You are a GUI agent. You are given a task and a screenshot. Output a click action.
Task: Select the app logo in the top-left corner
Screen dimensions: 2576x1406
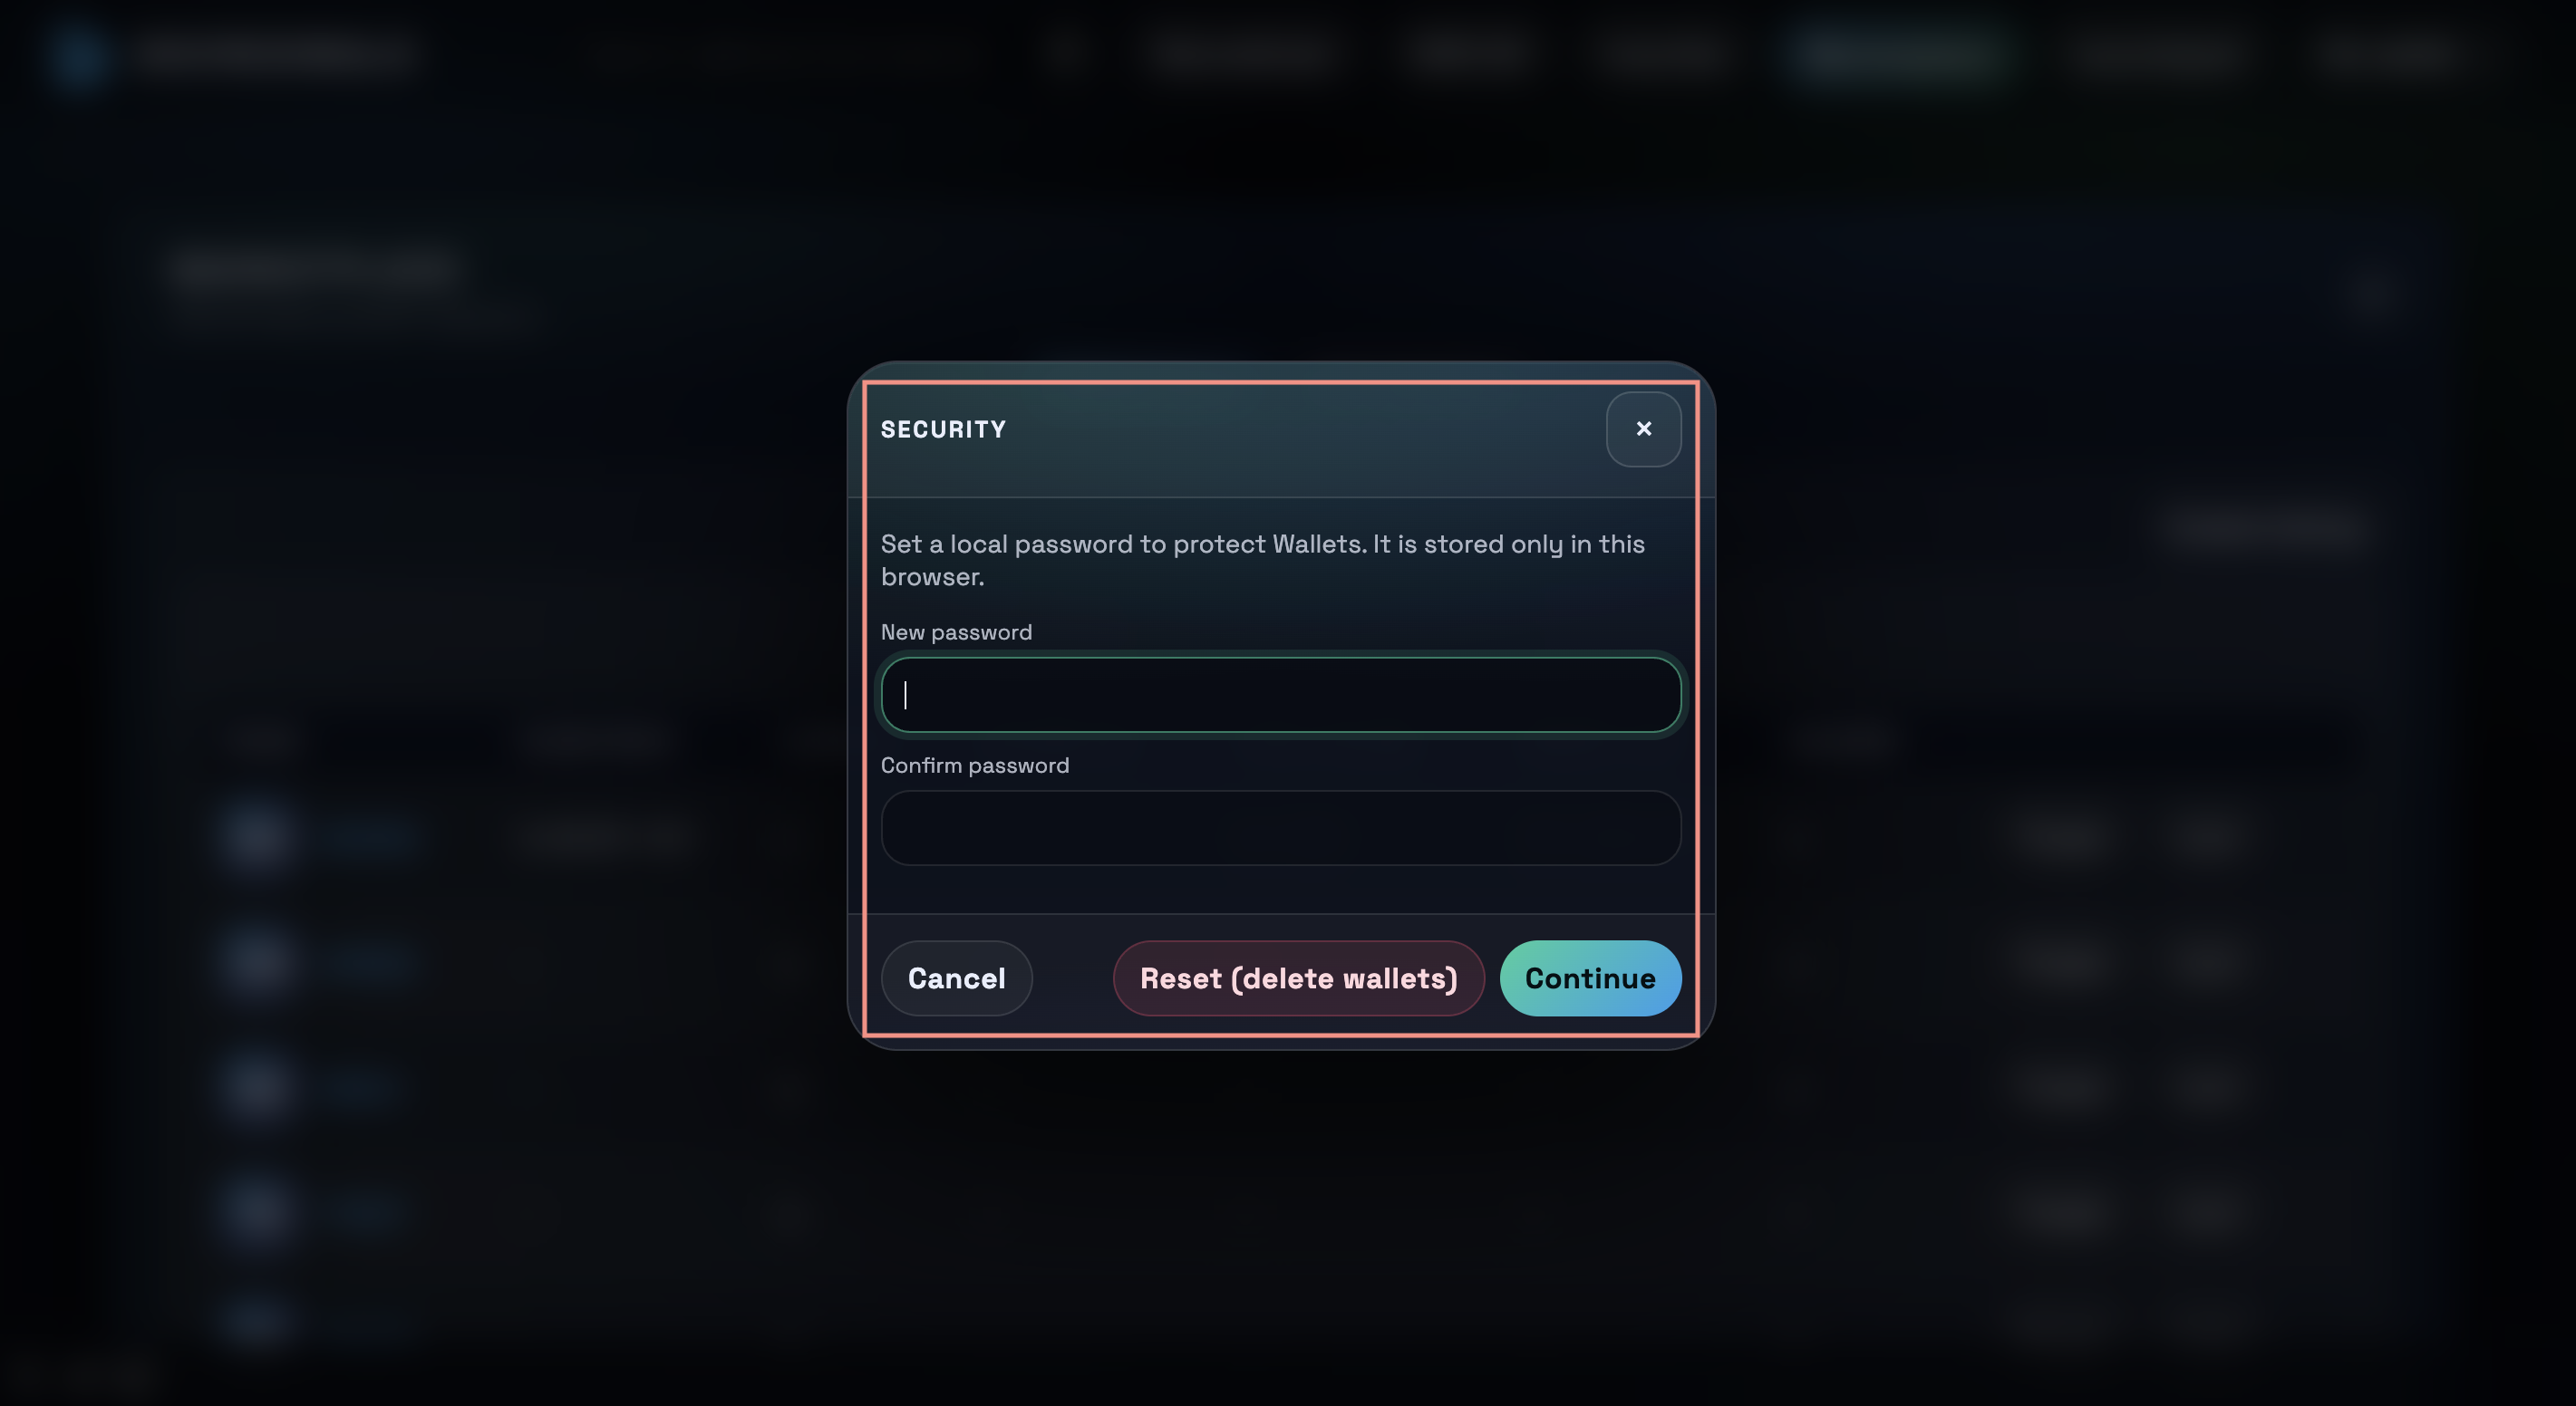[x=78, y=55]
